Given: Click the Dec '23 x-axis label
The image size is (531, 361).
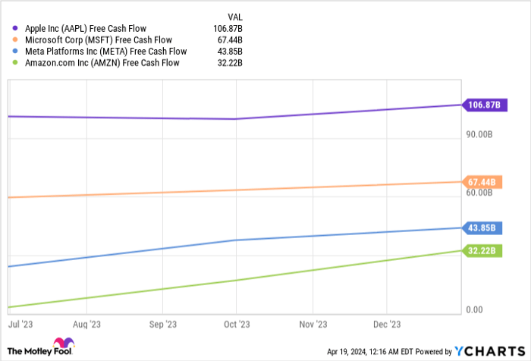Looking at the screenshot, I should tap(387, 325).
